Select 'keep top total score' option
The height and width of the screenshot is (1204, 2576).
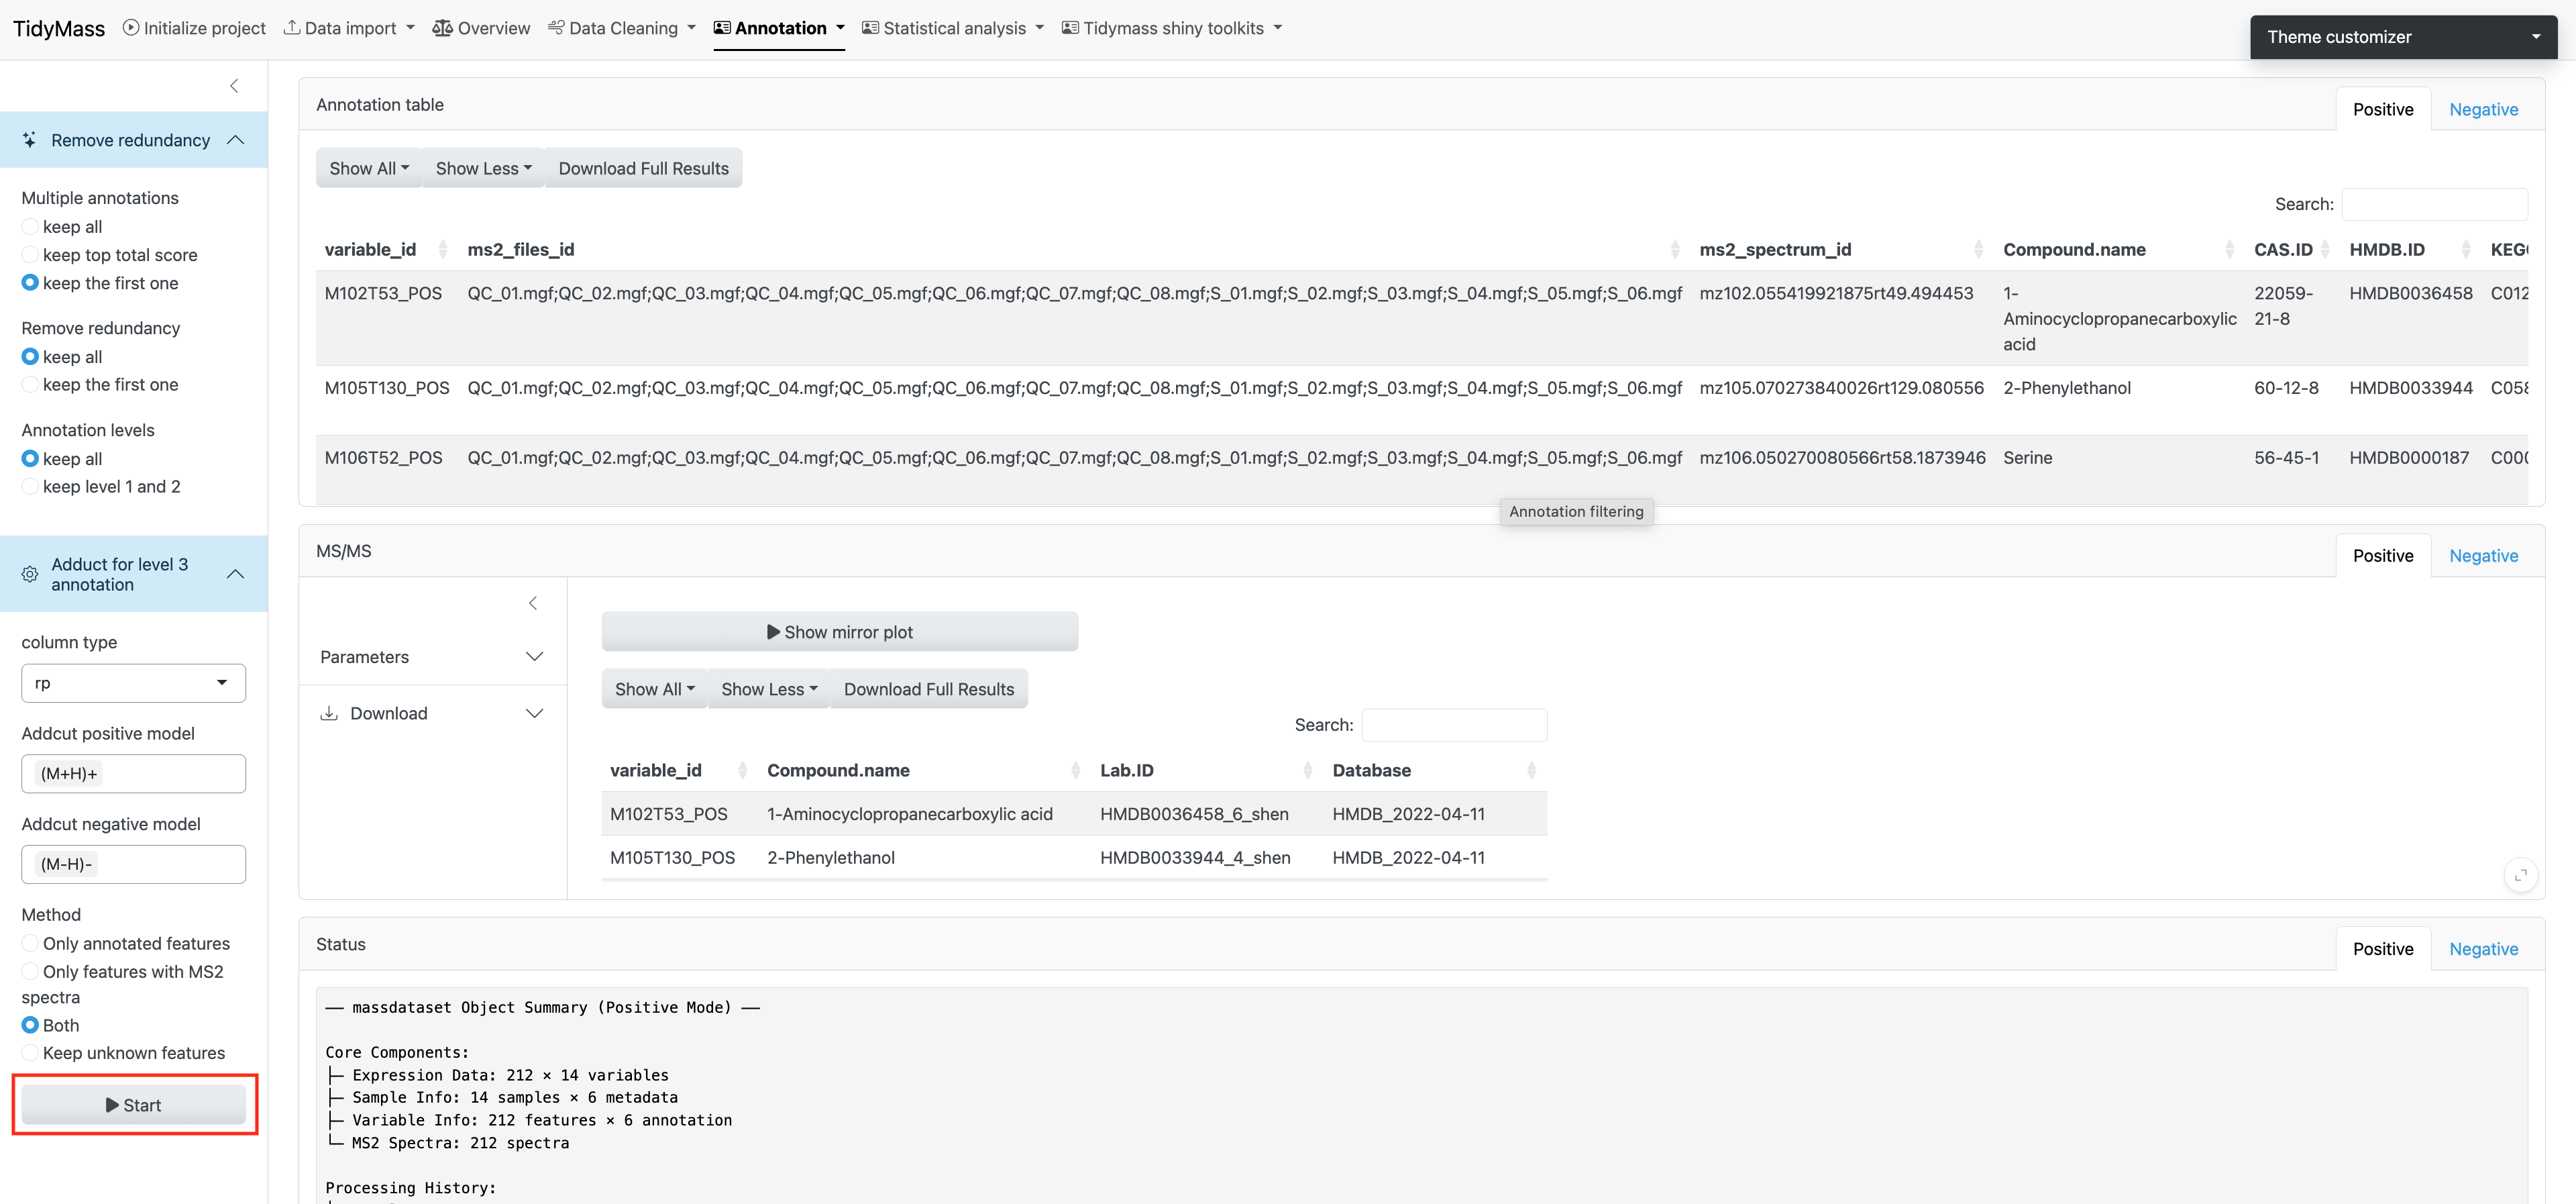(x=30, y=255)
